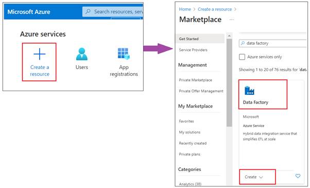Image resolution: width=310 pixels, height=188 pixels.
Task: Open Recently created menu item
Action: click(193, 143)
